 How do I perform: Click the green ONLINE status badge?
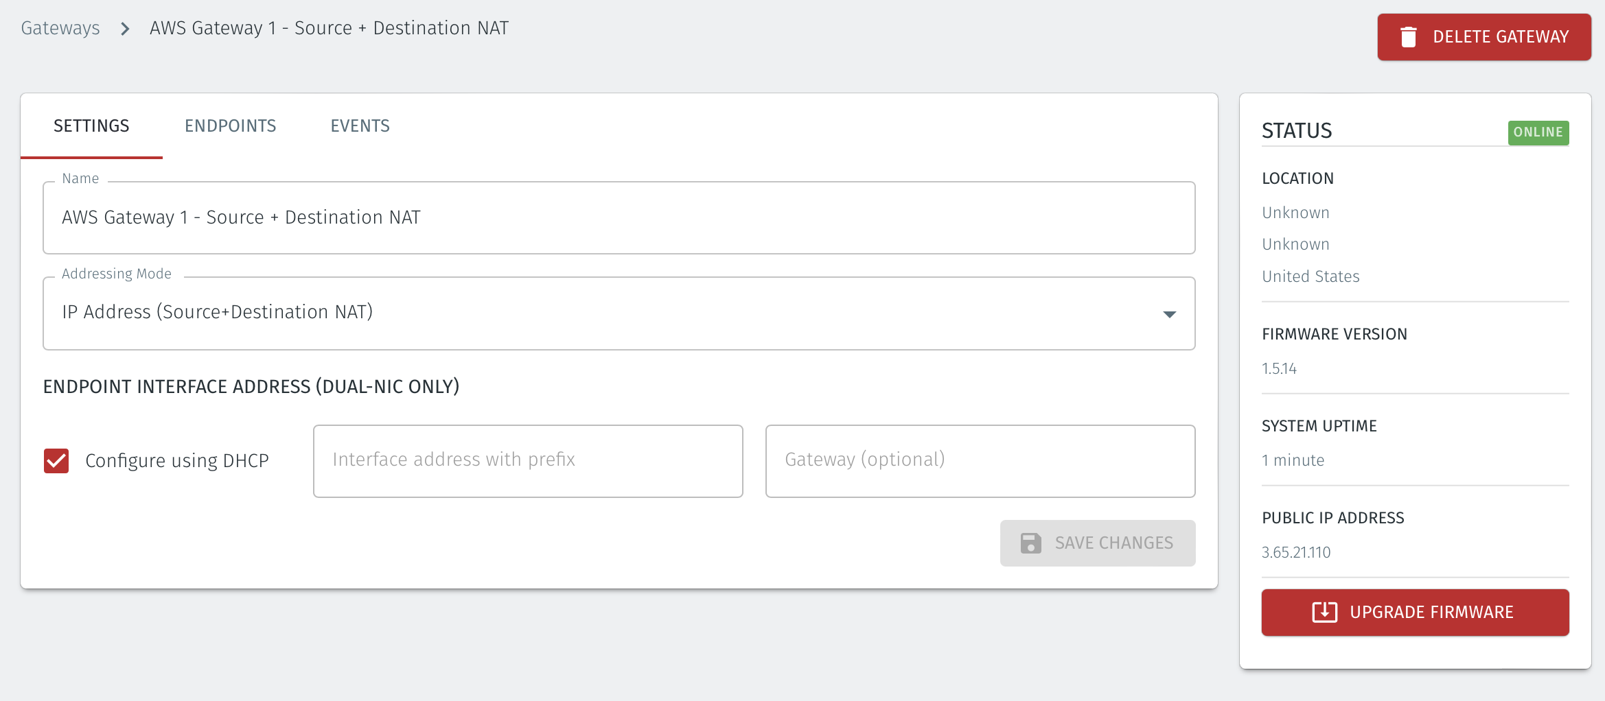click(x=1538, y=132)
